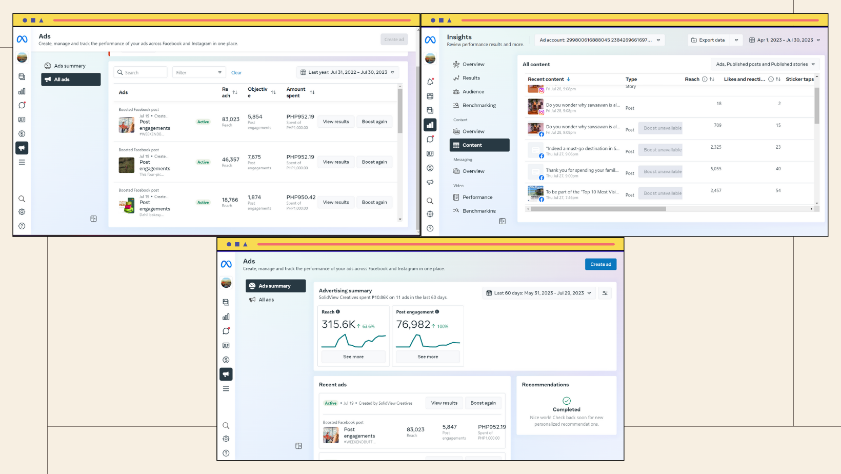Screen dimensions: 841x474
Task: Collapse the side panel in the All ads list window
Action: (x=93, y=219)
